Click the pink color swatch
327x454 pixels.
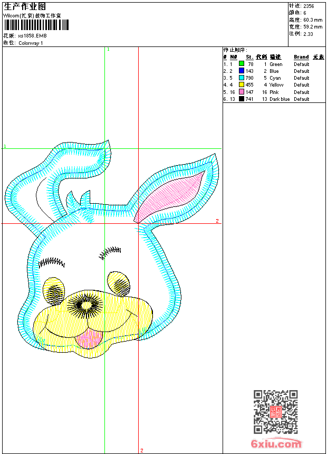pyautogui.click(x=241, y=92)
